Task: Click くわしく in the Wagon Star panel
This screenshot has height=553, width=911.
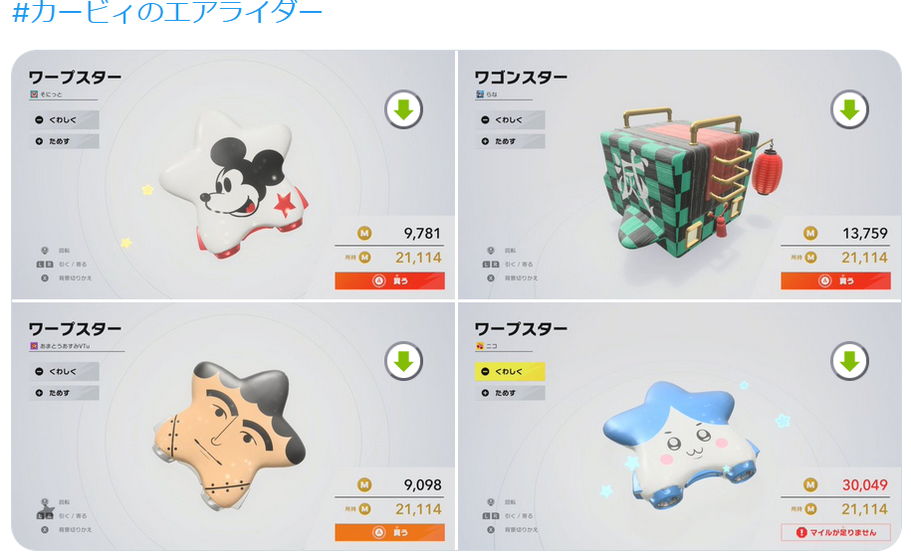Action: tap(510, 119)
